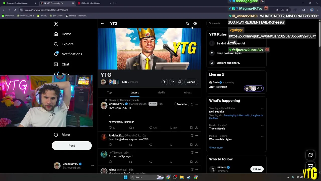Open options for Neil Sedaka trend

point(262,109)
